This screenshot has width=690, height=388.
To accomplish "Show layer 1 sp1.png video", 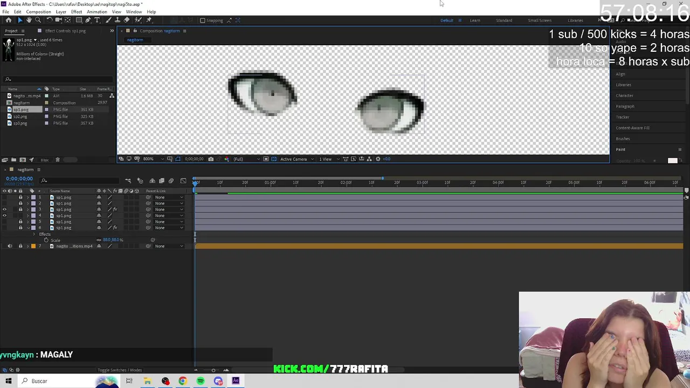I will point(4,197).
